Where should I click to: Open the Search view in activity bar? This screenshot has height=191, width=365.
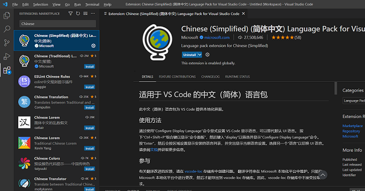coord(7,29)
